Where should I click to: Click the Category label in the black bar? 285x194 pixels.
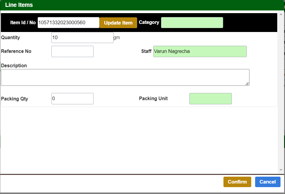[x=149, y=22]
